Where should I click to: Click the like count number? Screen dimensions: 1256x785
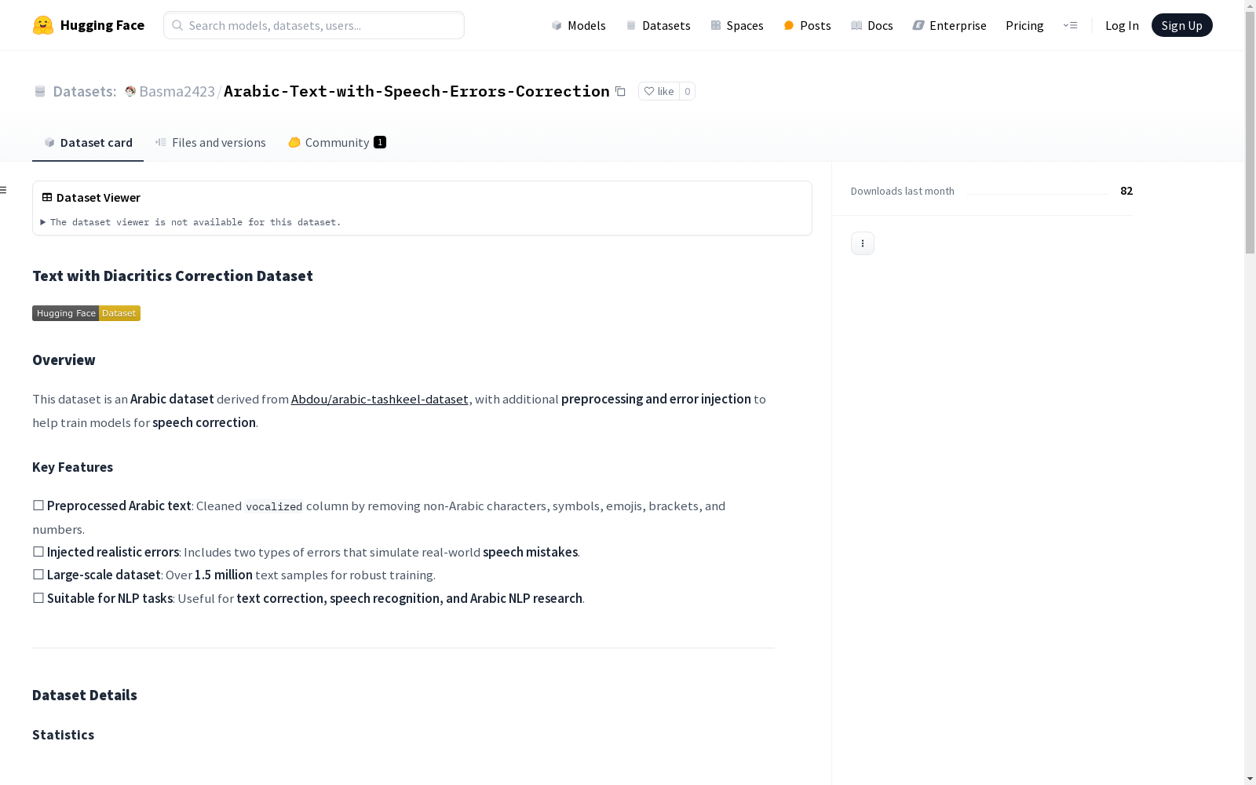point(687,91)
